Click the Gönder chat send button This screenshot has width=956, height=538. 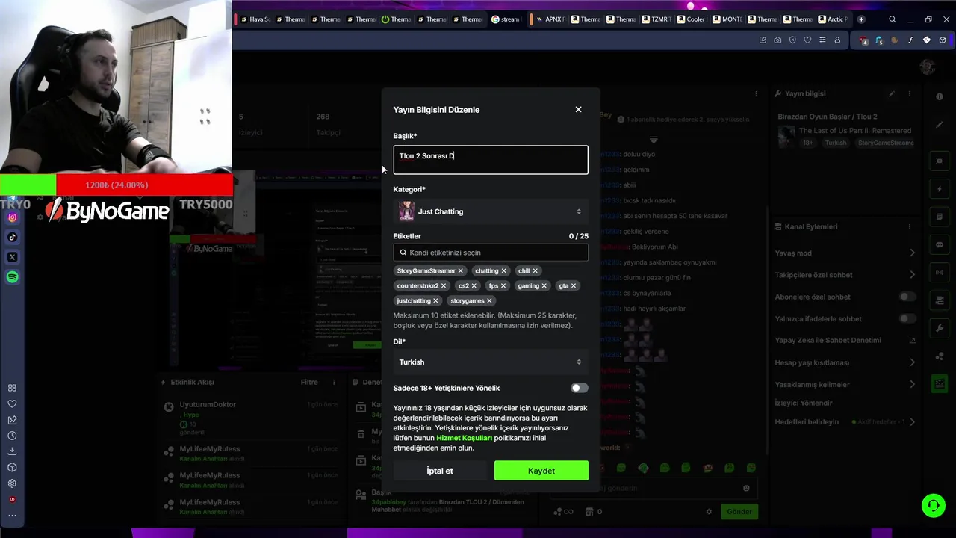(x=739, y=512)
